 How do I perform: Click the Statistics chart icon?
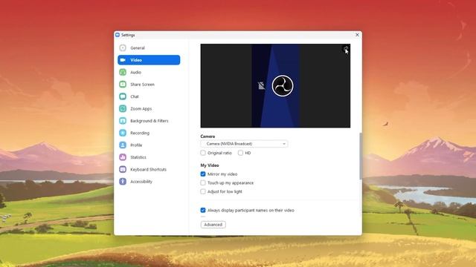pos(123,157)
